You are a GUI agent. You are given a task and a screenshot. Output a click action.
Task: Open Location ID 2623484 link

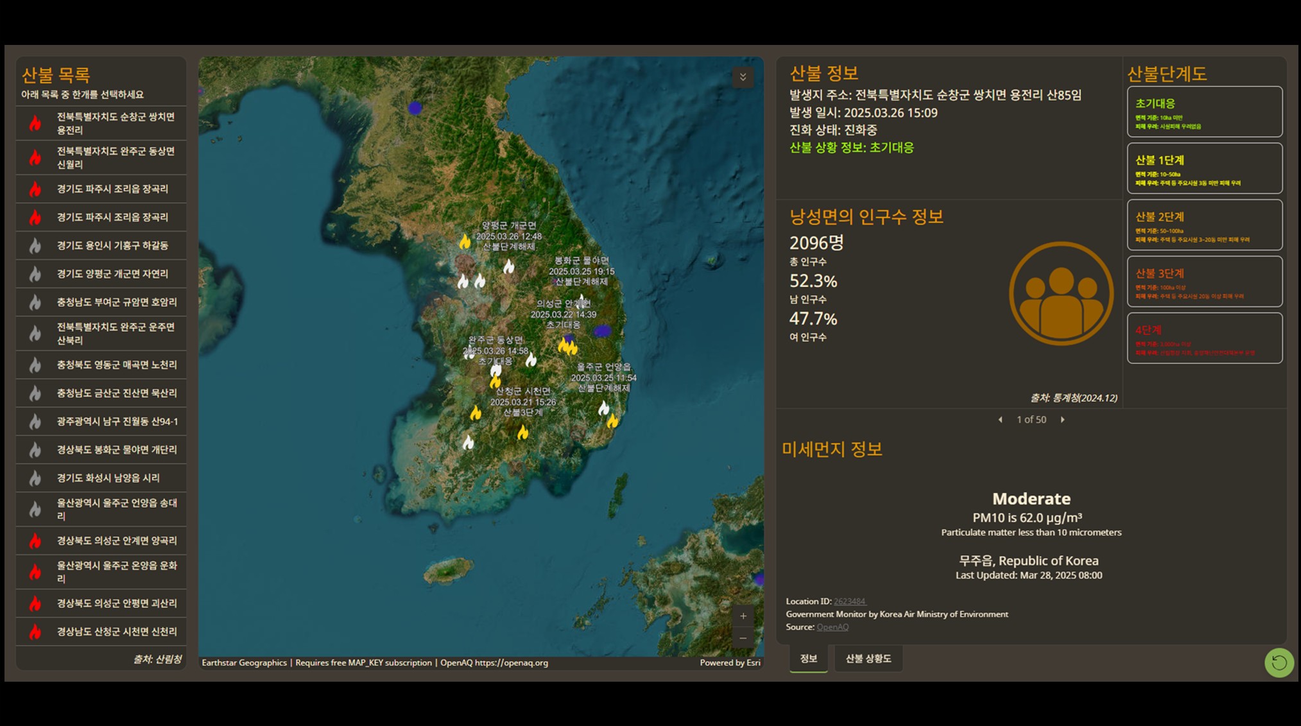850,601
